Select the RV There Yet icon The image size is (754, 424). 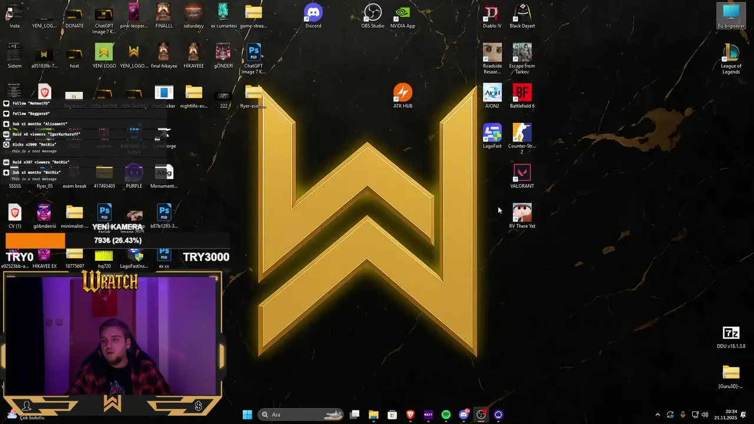[522, 216]
